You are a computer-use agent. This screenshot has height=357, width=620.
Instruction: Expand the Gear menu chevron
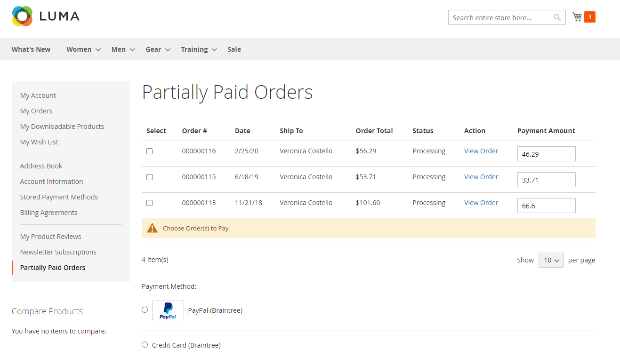168,49
